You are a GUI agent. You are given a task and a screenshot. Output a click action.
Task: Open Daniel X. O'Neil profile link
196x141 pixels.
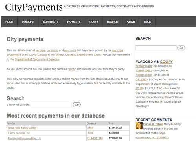coord(153,124)
